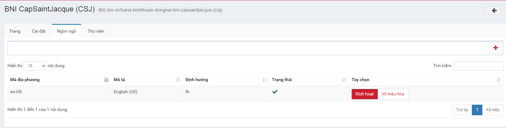Sort by Mã địa phương column icon

(x=106, y=80)
